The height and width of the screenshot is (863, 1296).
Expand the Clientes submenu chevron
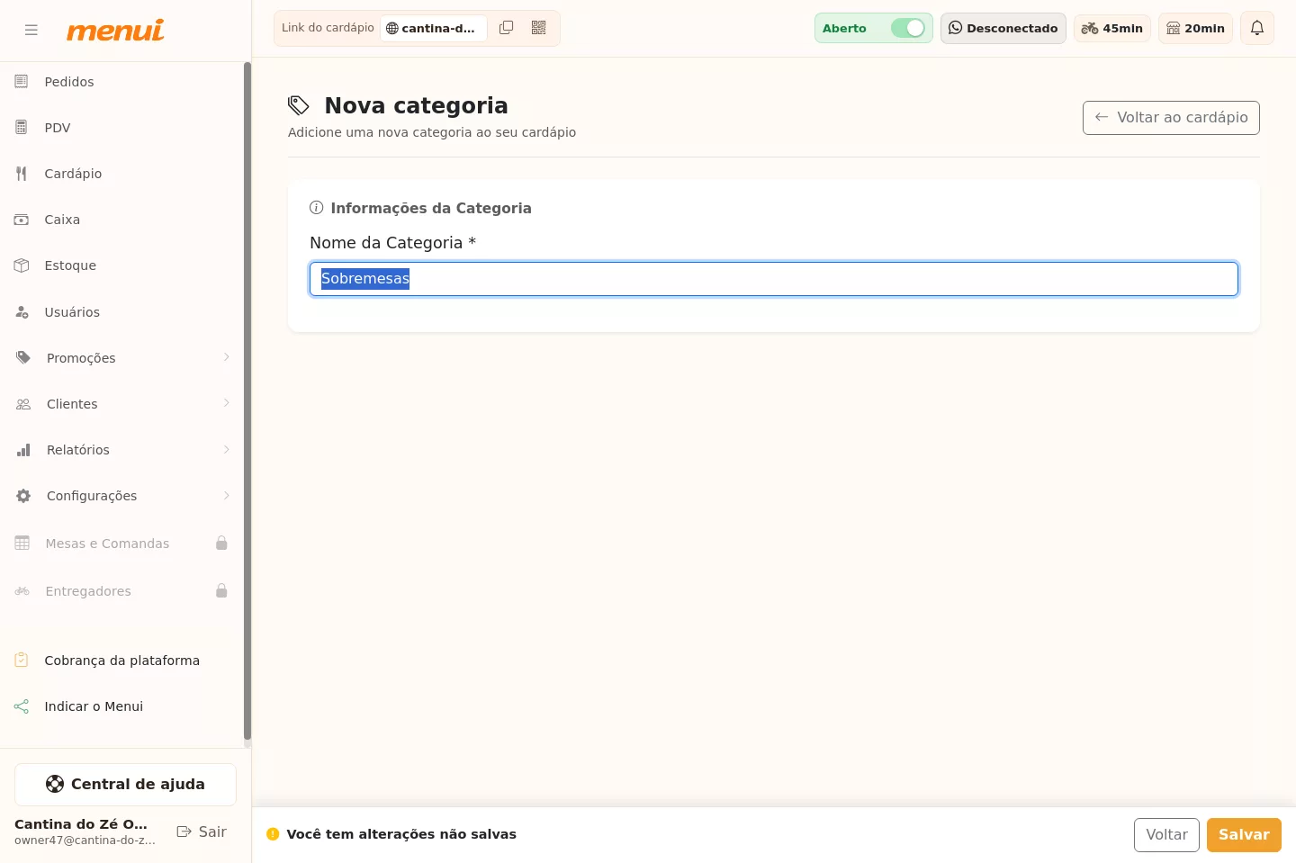point(227,403)
